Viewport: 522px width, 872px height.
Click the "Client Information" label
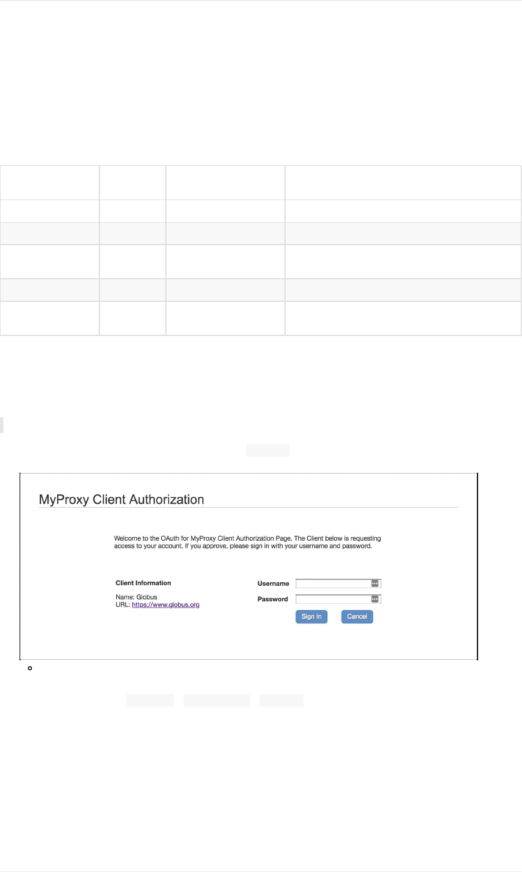click(143, 583)
